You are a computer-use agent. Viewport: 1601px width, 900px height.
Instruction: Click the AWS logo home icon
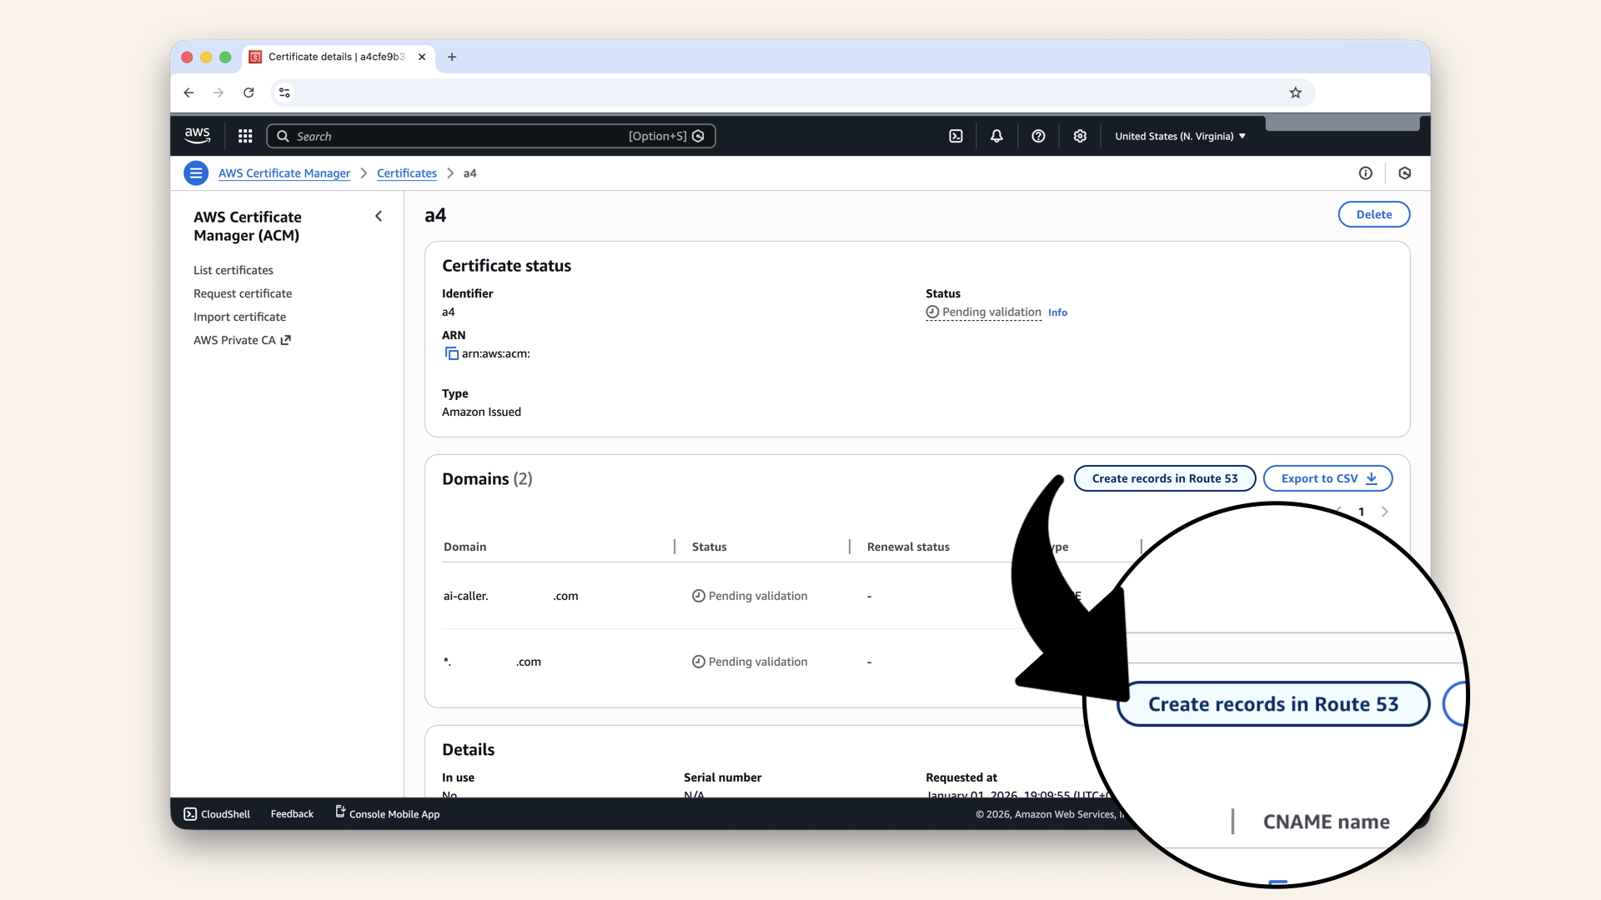coord(198,136)
